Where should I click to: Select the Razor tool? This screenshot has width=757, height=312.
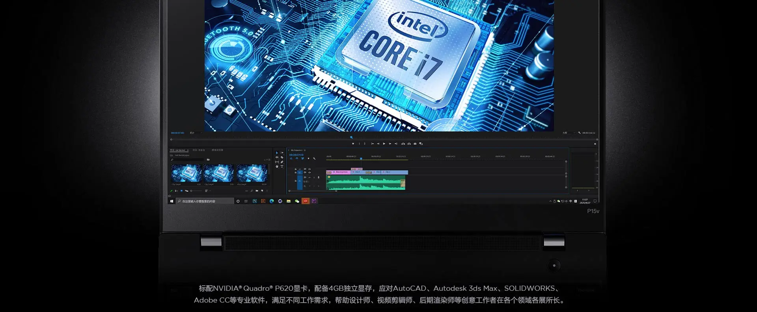pos(282,157)
